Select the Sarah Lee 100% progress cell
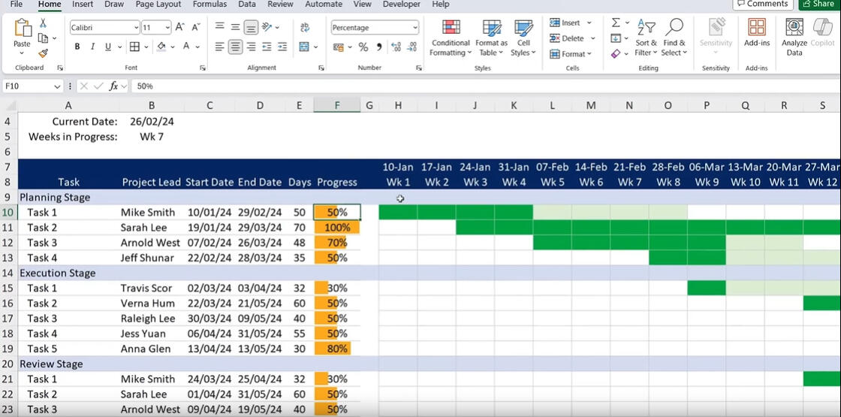This screenshot has width=841, height=417. coord(337,228)
